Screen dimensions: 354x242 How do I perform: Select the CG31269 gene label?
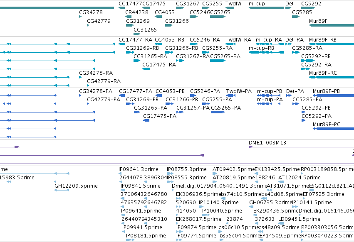tap(138, 21)
